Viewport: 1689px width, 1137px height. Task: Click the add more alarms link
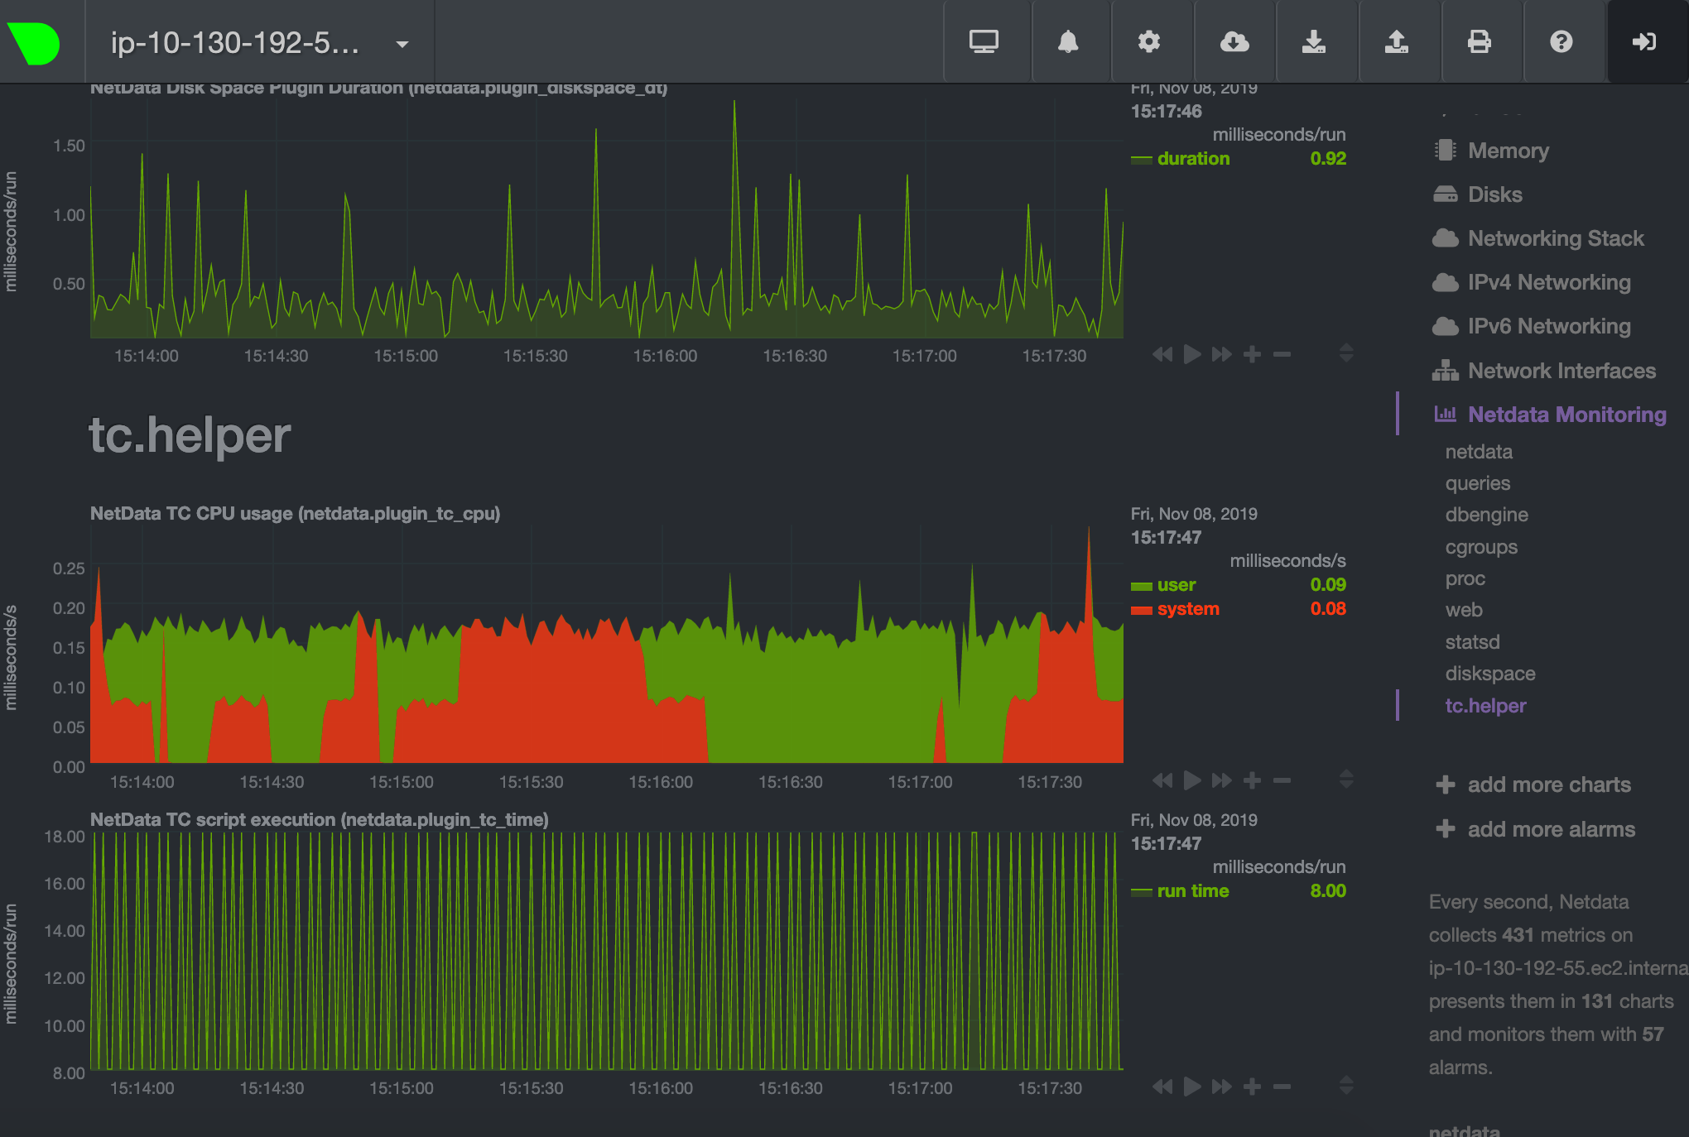tap(1552, 829)
